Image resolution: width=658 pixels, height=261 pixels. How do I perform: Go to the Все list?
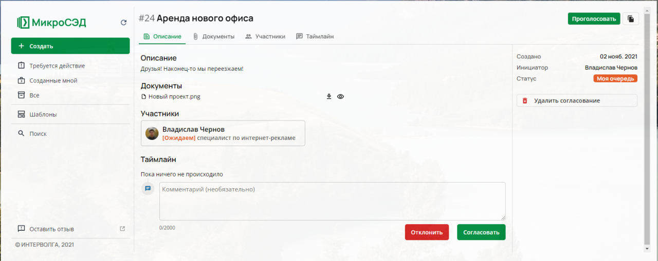[34, 95]
